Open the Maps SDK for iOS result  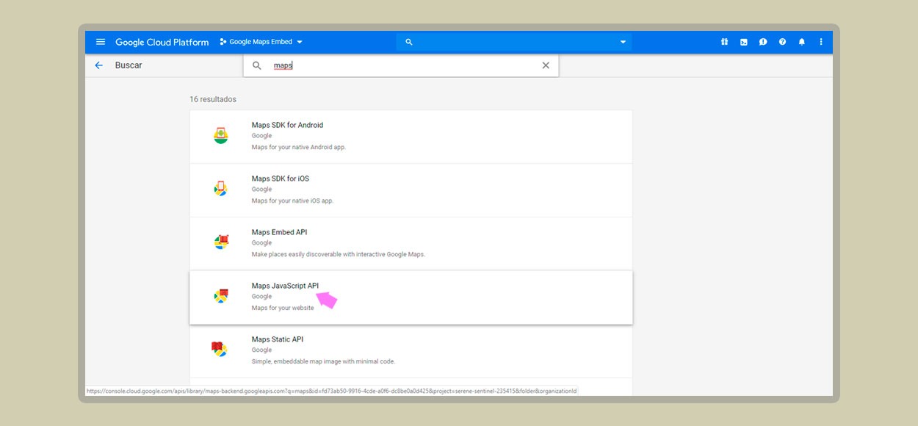[411, 190]
